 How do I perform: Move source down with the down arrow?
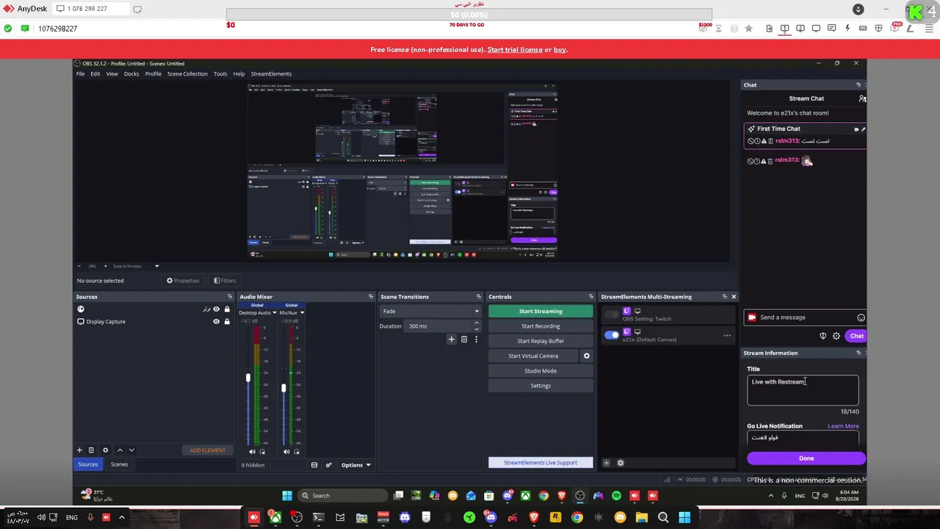[x=131, y=450]
